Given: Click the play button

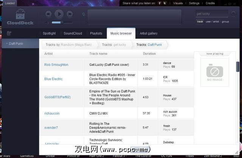Looking at the screenshot, I should point(59,14).
